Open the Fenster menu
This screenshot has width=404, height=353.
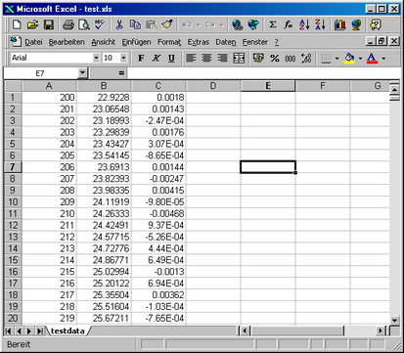point(255,42)
